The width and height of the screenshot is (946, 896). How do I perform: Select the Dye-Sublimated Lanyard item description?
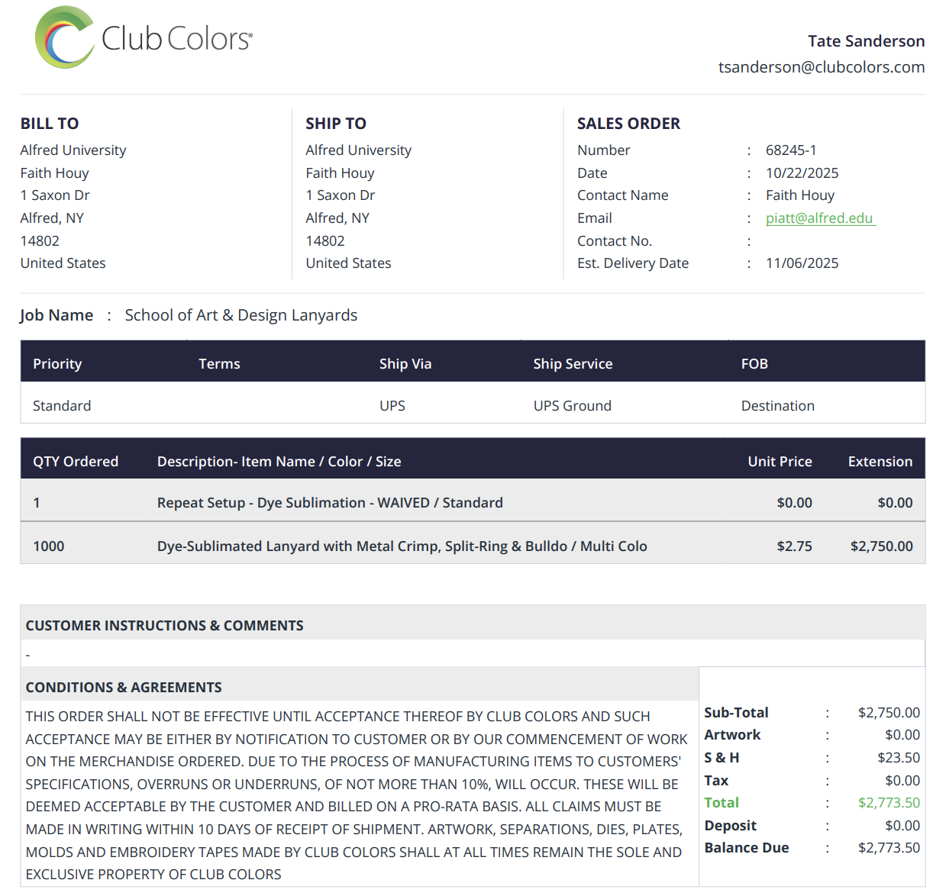coord(402,546)
